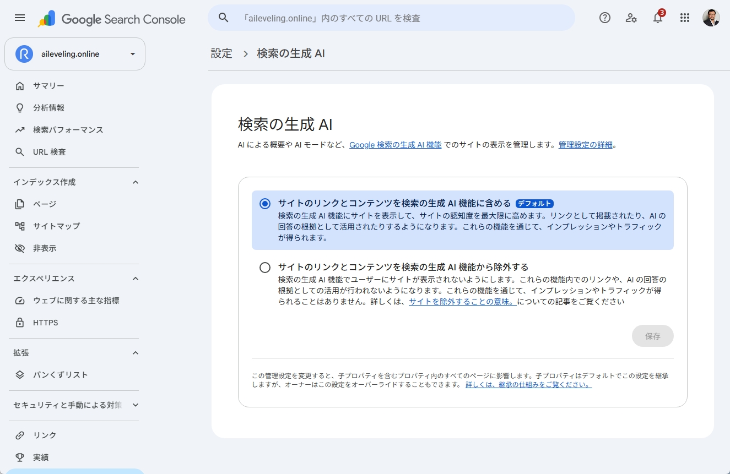Screen dimensions: 730x474
Task: Click the ページ documents icon
Action: coord(20,204)
